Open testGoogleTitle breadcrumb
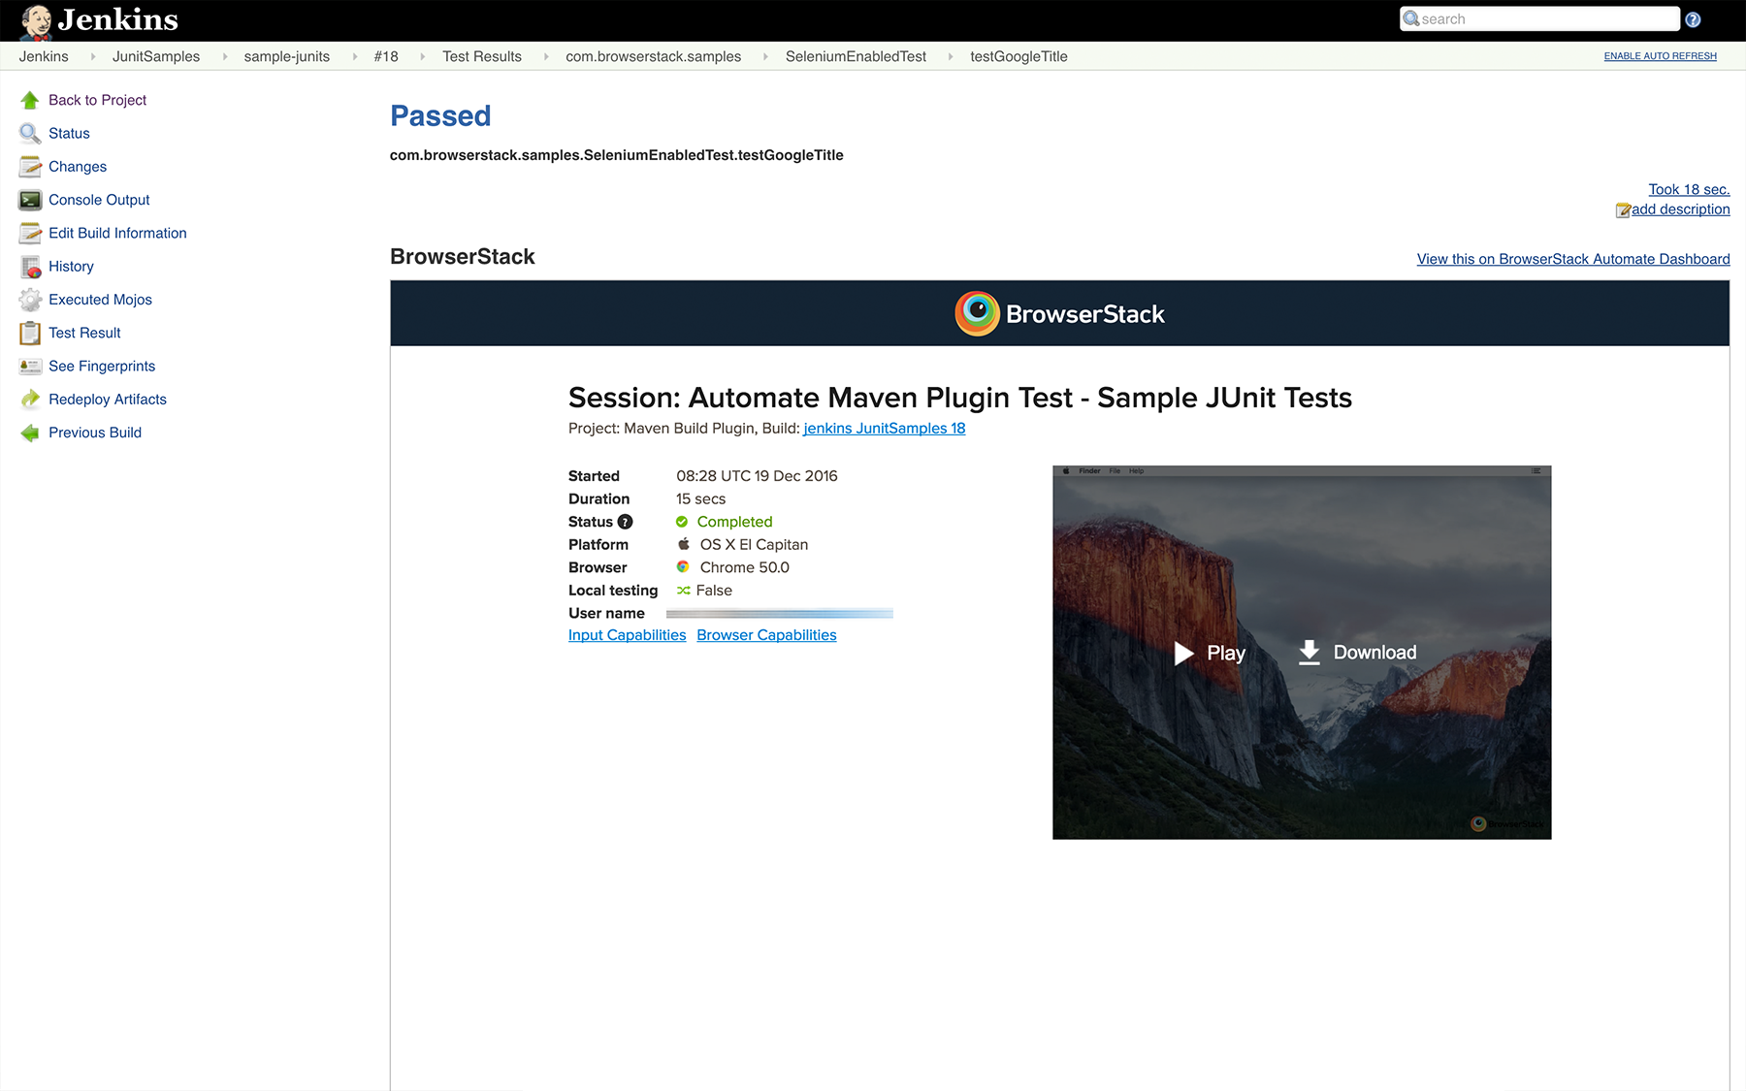 (1018, 56)
